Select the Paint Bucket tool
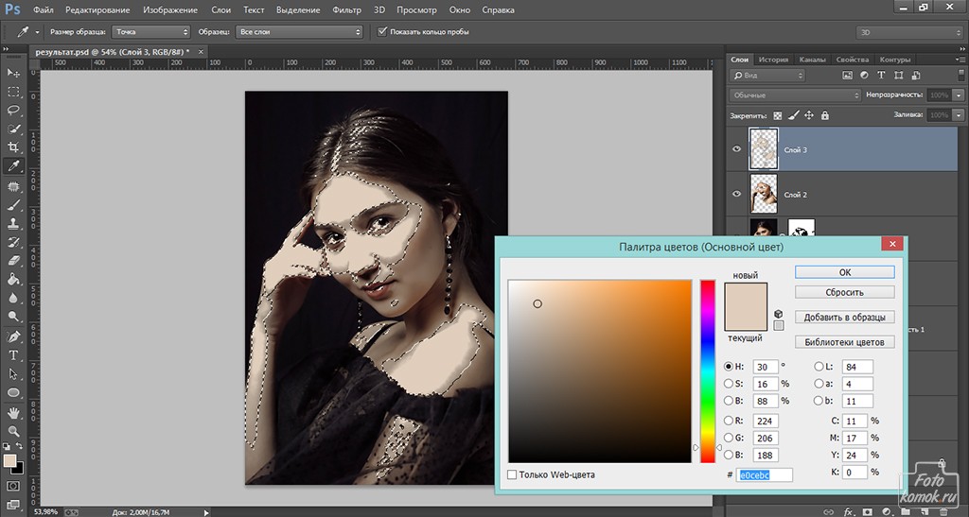Viewport: 969px width, 517px height. point(13,279)
